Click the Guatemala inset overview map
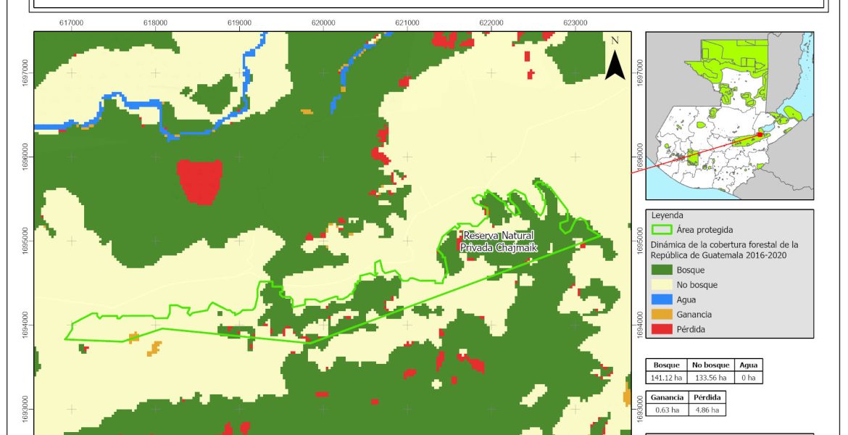 click(729, 116)
